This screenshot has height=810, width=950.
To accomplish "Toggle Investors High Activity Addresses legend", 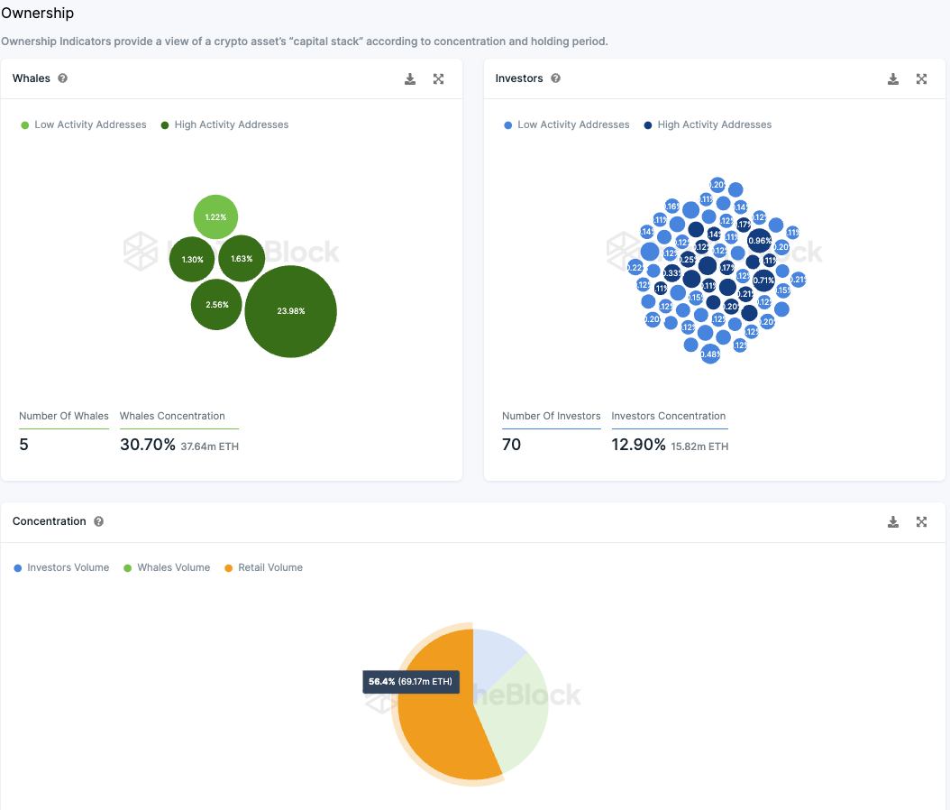I will (x=708, y=124).
